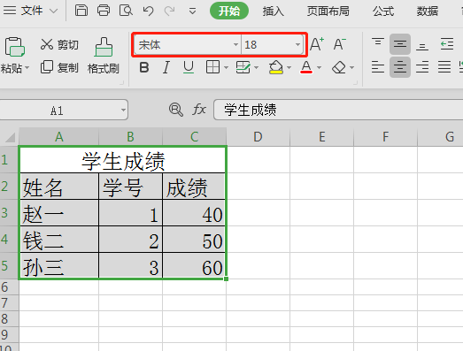
Task: Apply red font color
Action: click(x=306, y=67)
